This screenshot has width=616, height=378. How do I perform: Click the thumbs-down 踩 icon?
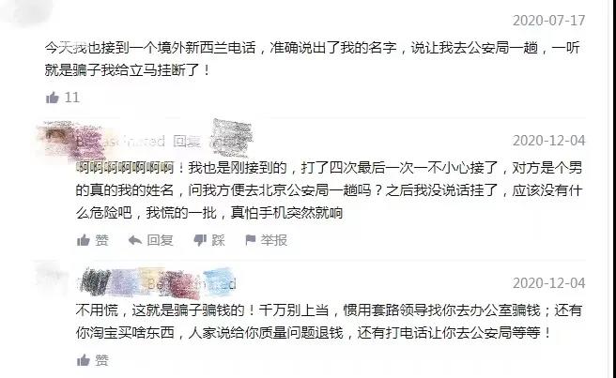pos(200,240)
